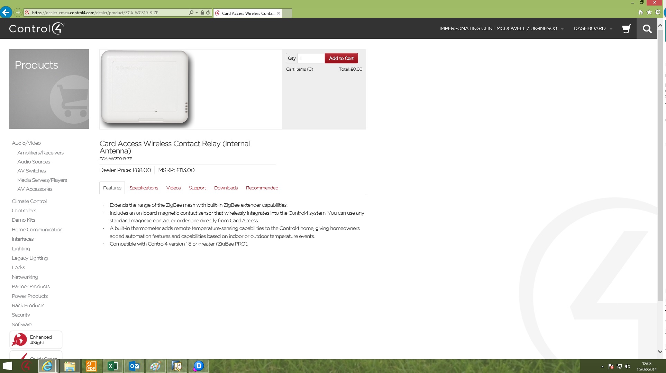View the Recommended tab
This screenshot has height=373, width=666.
pyautogui.click(x=262, y=188)
